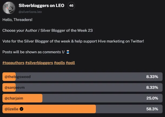
Task: Open the #silverbloggers hashtag
Action: click(x=39, y=63)
